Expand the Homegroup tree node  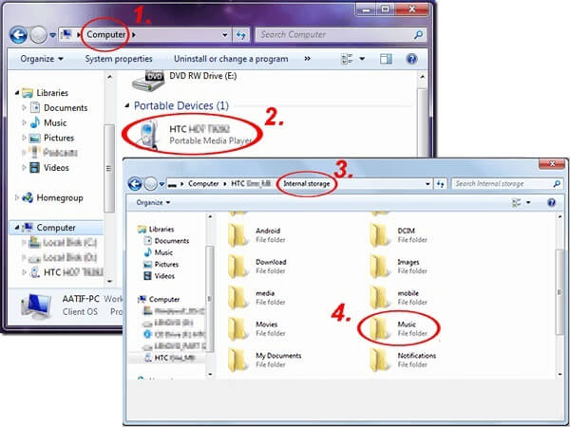tap(18, 197)
